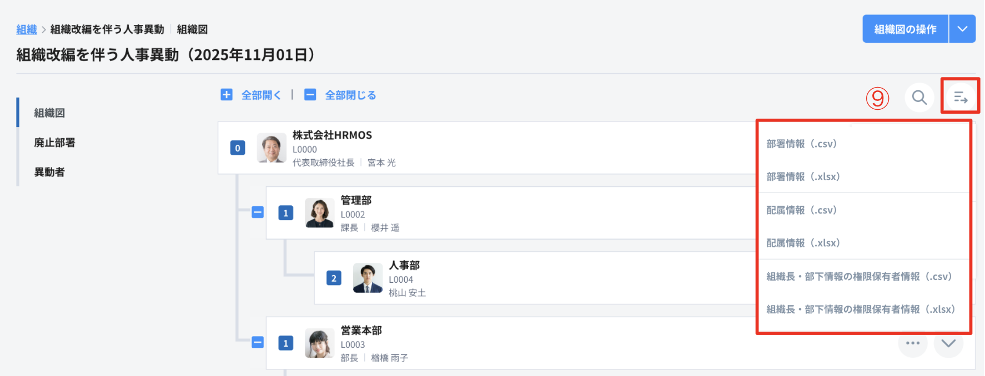Click the search magnifier icon
Screen dimensions: 985x376
click(919, 98)
